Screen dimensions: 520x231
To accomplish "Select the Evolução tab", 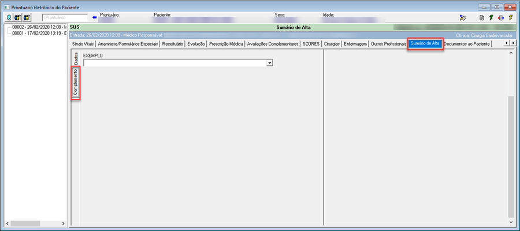I will 196,44.
